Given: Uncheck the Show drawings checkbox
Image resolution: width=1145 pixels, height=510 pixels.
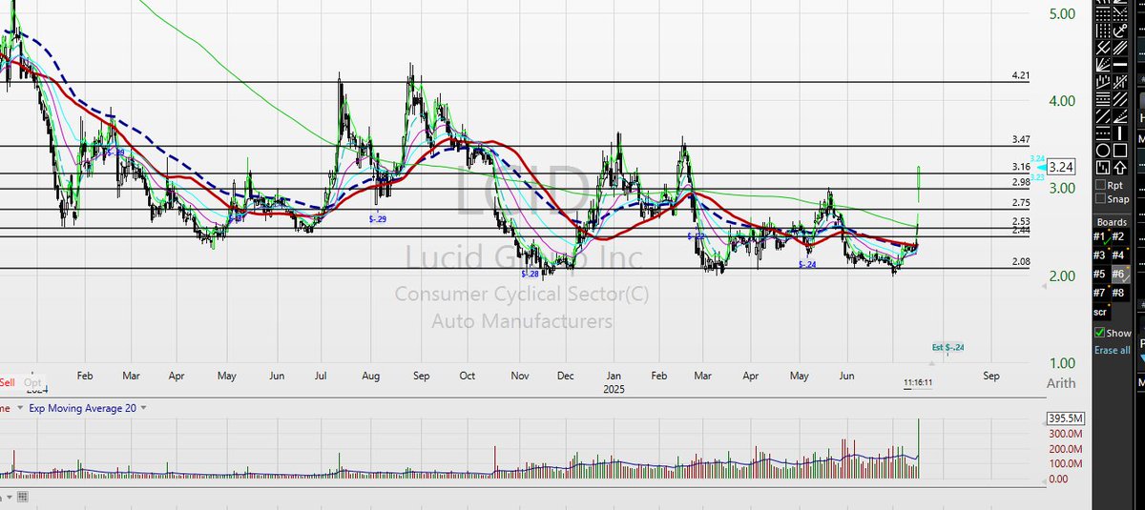Looking at the screenshot, I should point(1100,333).
